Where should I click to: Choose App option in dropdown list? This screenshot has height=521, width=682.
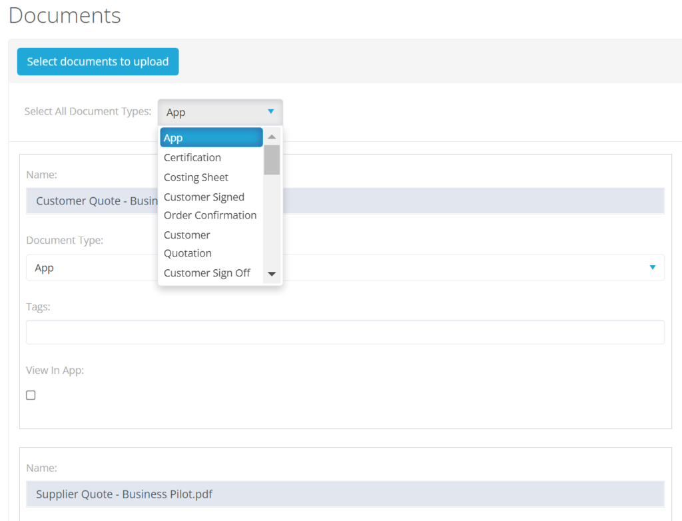tap(211, 138)
